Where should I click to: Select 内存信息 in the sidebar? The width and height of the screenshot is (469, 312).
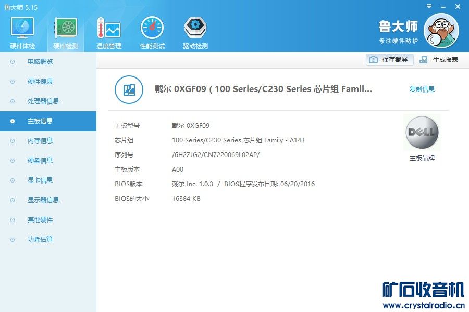(x=48, y=140)
